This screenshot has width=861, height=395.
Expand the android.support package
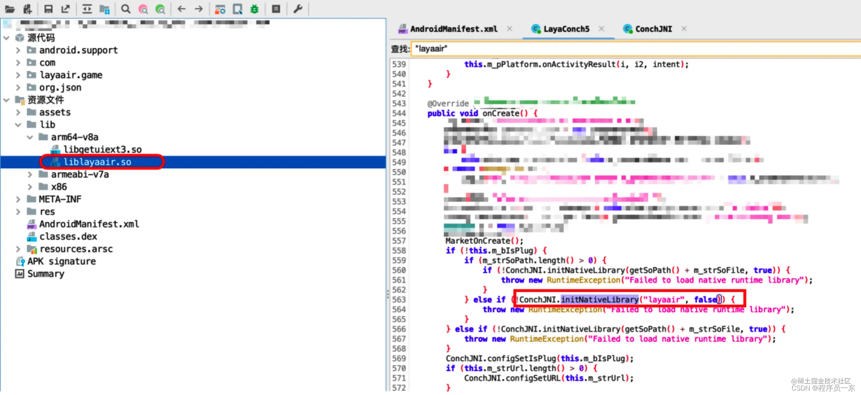point(18,50)
